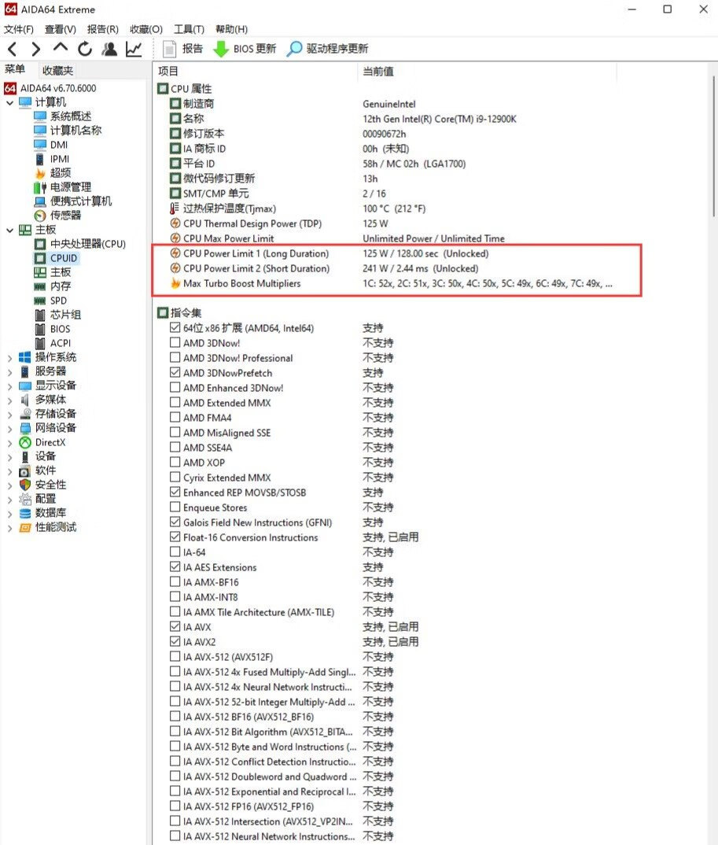Open the graph chart toolbar icon
The image size is (718, 845).
point(134,49)
